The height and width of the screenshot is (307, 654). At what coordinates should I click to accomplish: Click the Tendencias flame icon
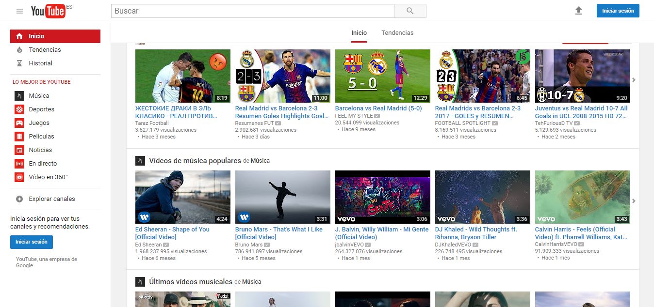pos(19,50)
